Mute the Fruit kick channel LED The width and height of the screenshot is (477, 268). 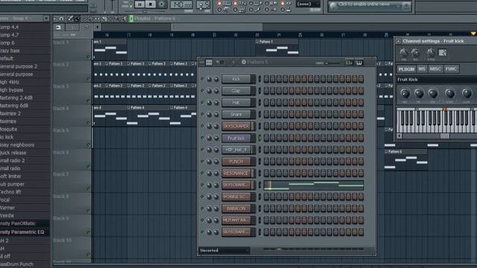click(202, 138)
